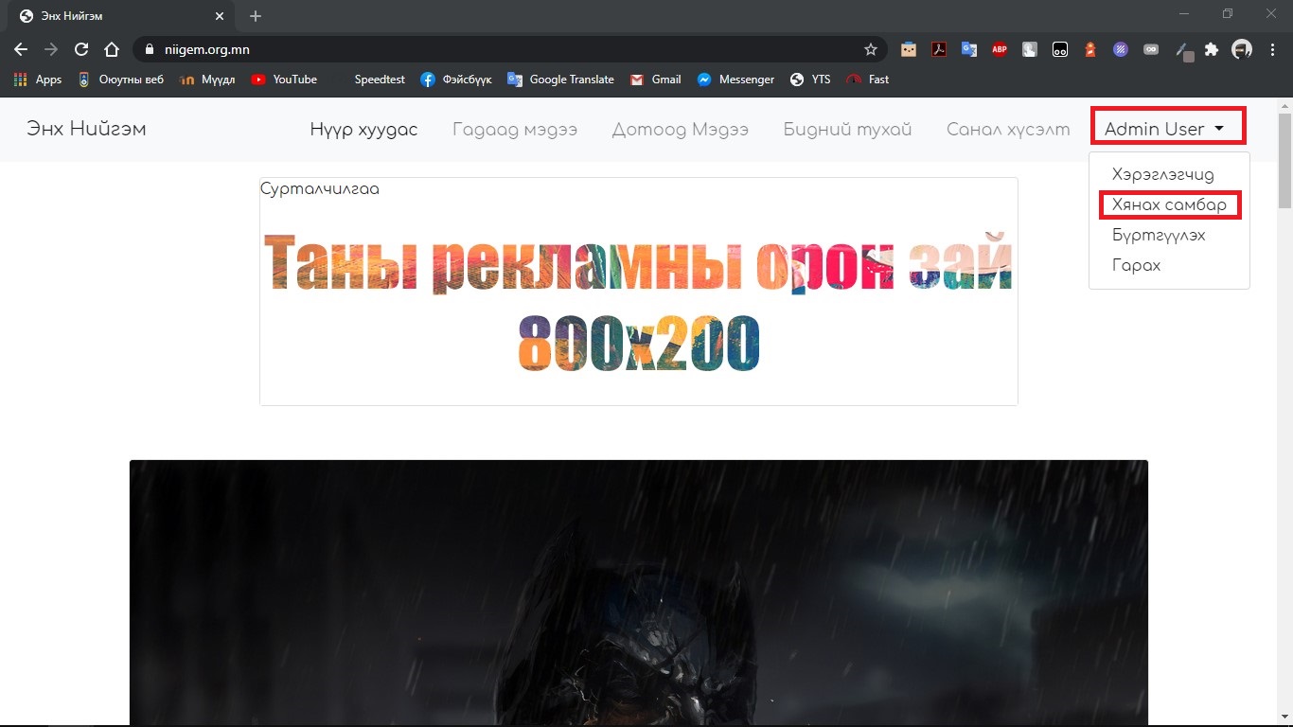1293x727 pixels.
Task: Collapse the Admin User dropdown
Action: point(1166,129)
